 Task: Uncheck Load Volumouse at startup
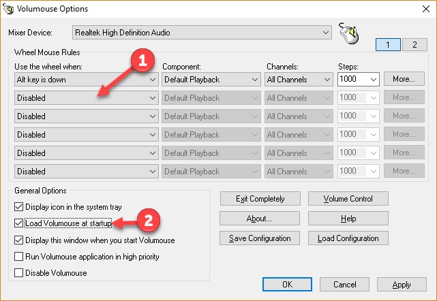[18, 223]
